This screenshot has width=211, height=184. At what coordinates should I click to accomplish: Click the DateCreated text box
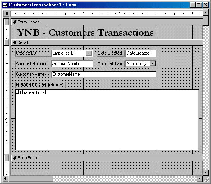click(x=141, y=53)
